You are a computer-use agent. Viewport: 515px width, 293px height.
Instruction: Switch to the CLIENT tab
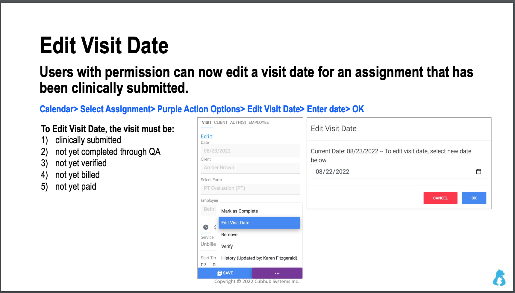[221, 122]
